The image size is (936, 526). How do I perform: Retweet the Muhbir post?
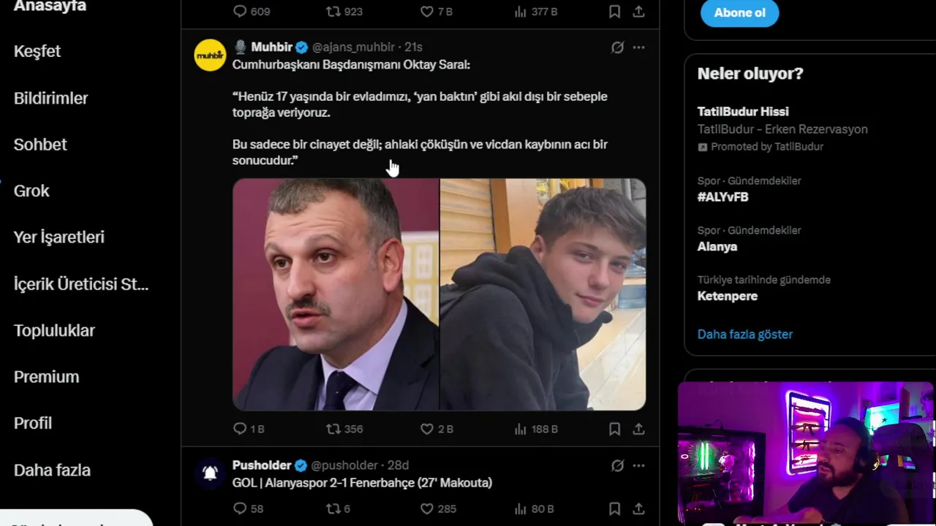tap(333, 429)
